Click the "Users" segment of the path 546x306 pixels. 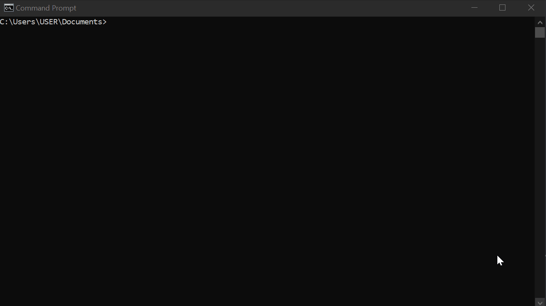[x=24, y=22]
